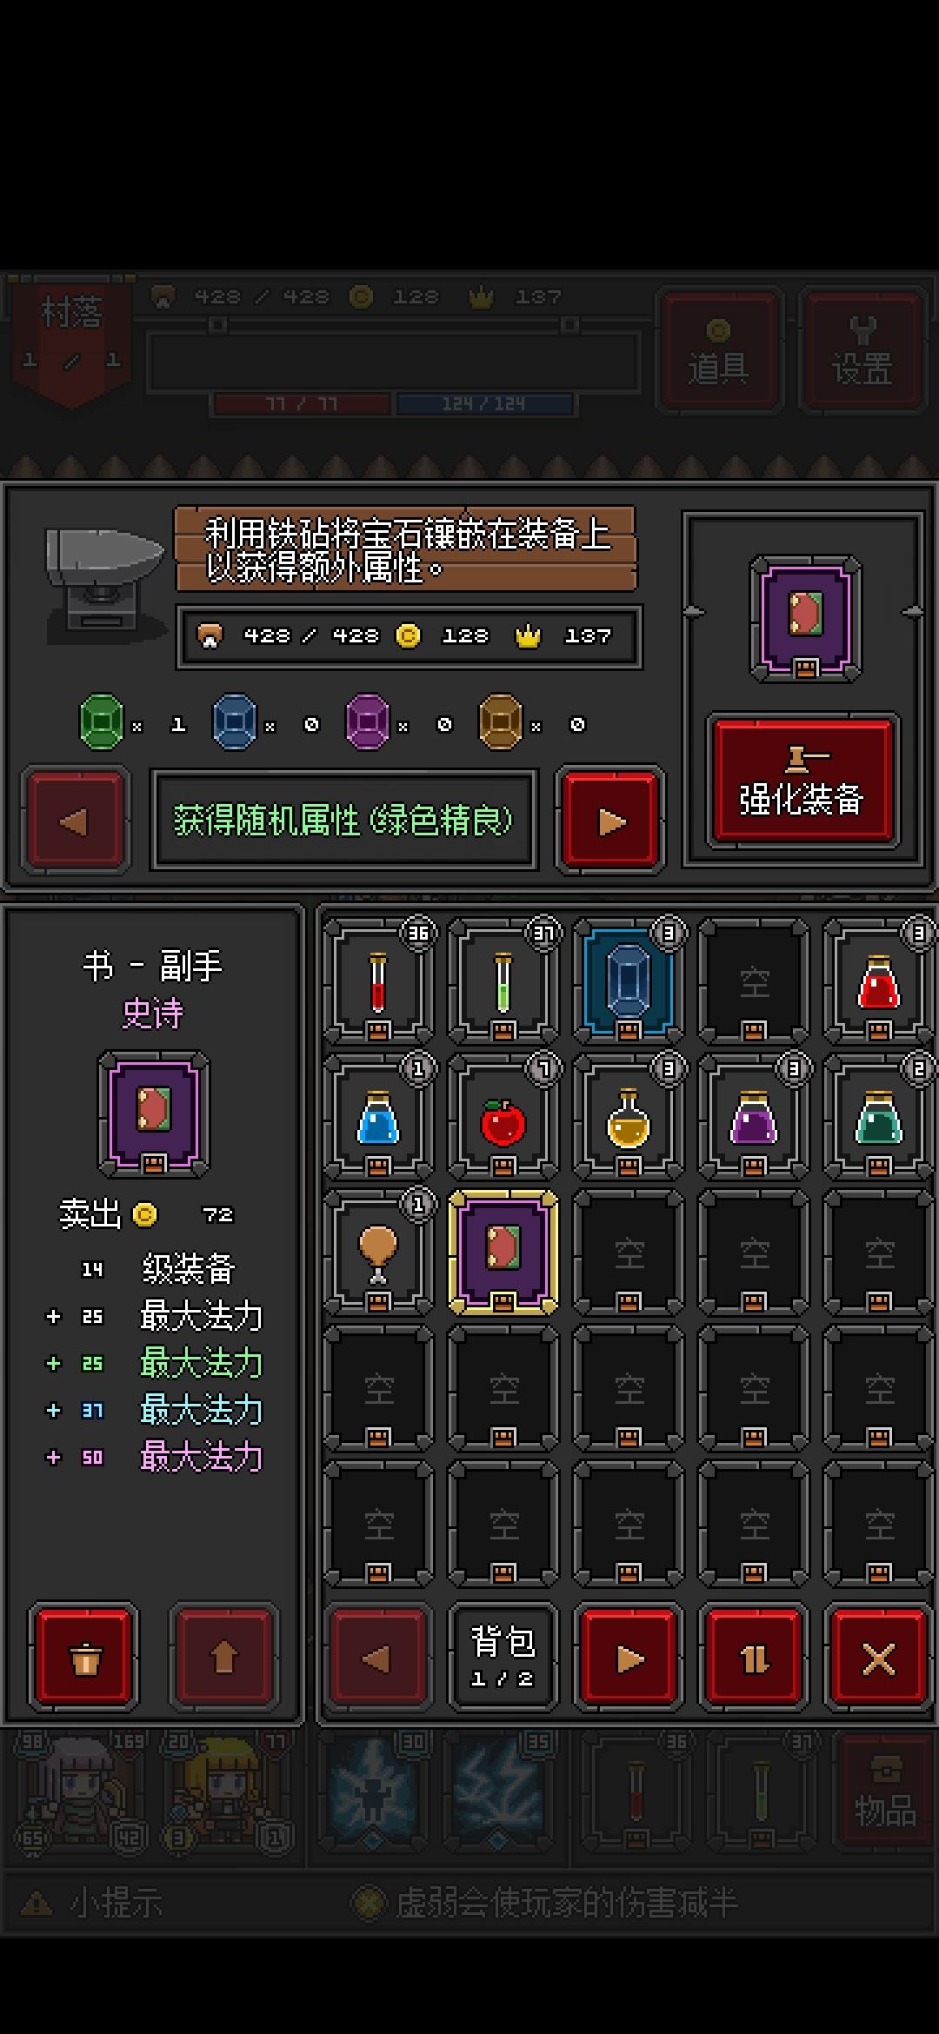Select the teal potion bottle
This screenshot has height=2034, width=939.
point(879,1117)
